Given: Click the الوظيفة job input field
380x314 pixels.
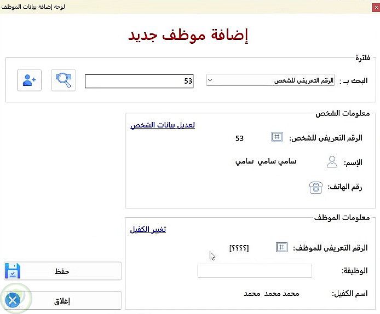Looking at the screenshot, I should [x=255, y=270].
